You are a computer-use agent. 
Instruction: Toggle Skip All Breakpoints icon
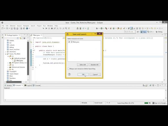pos(43,28)
